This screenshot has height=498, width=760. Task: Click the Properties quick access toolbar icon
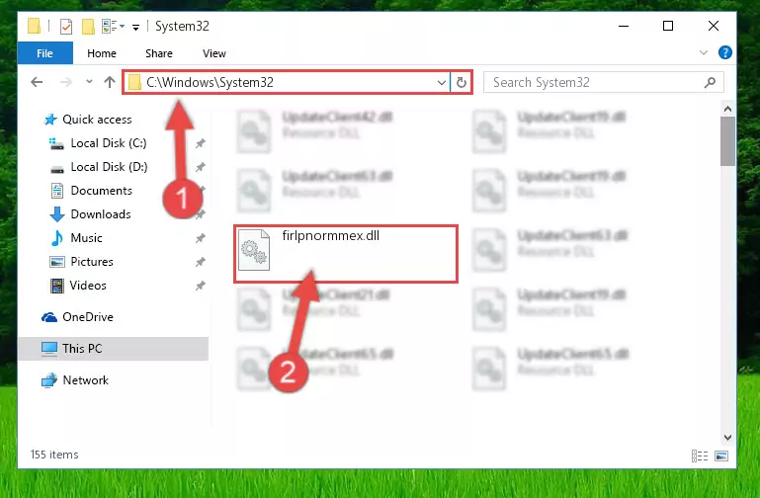click(x=66, y=26)
